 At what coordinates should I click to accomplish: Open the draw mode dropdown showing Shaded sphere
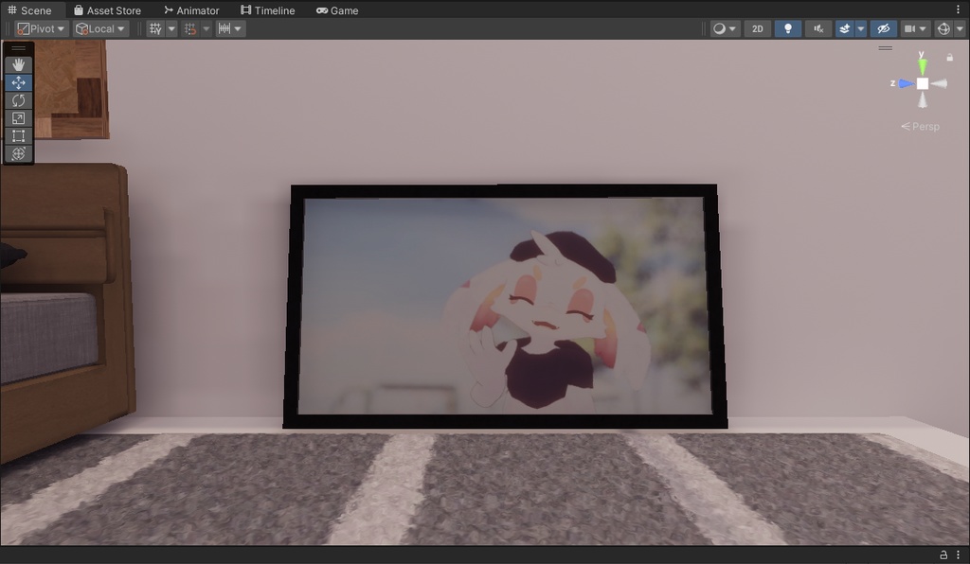(x=723, y=28)
